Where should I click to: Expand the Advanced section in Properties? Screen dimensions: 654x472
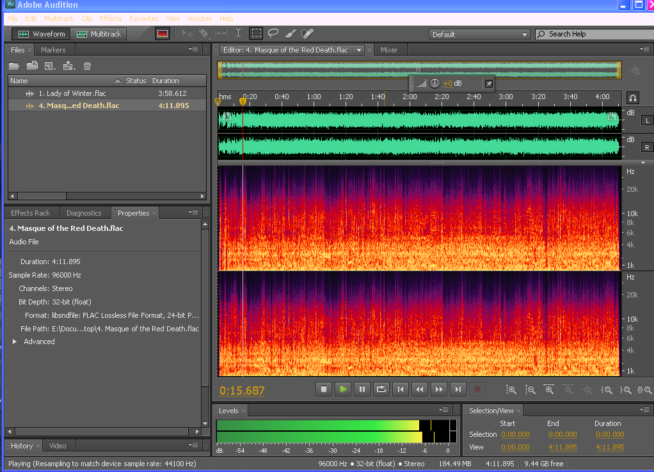15,342
